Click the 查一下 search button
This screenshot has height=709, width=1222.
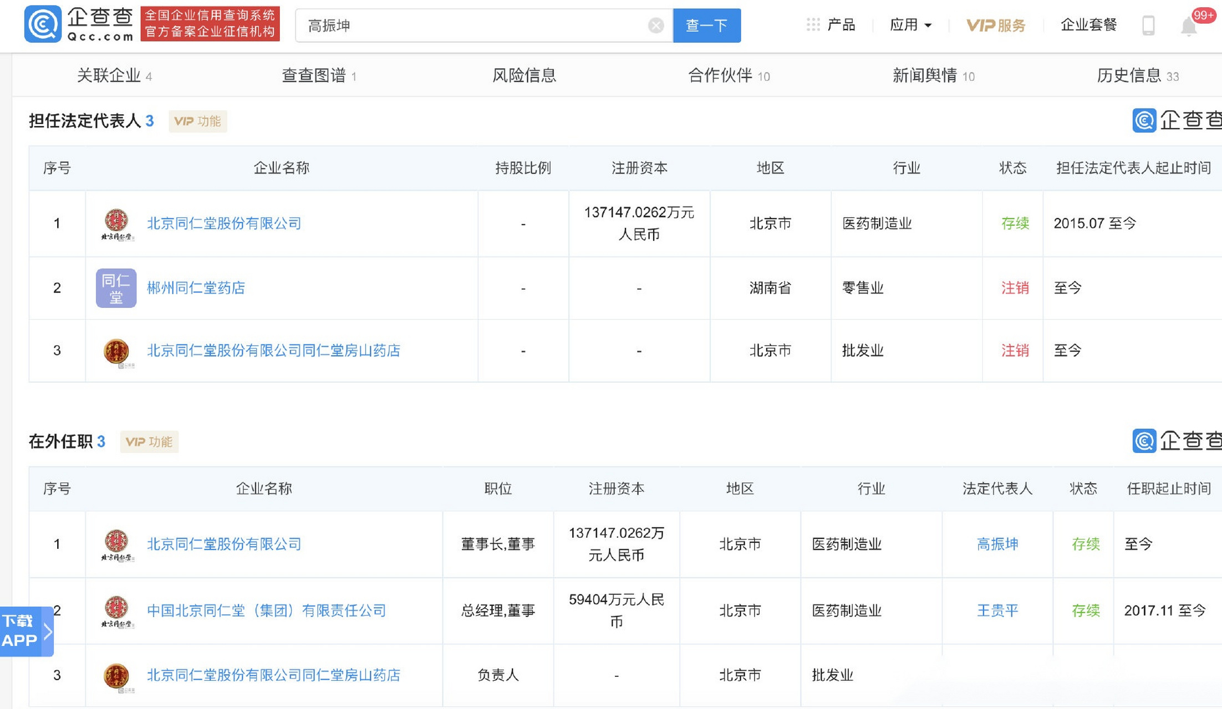click(x=706, y=25)
